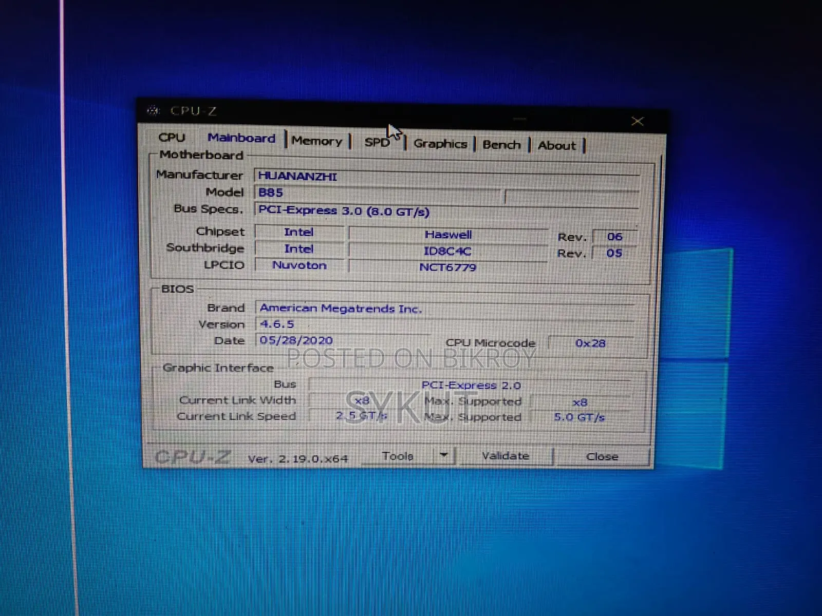Click the Nuvoton LPCIO vendor field

pyautogui.click(x=300, y=265)
